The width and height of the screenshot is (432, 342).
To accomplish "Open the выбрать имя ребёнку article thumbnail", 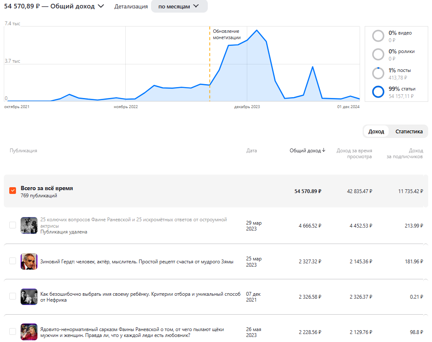I will click(x=29, y=297).
